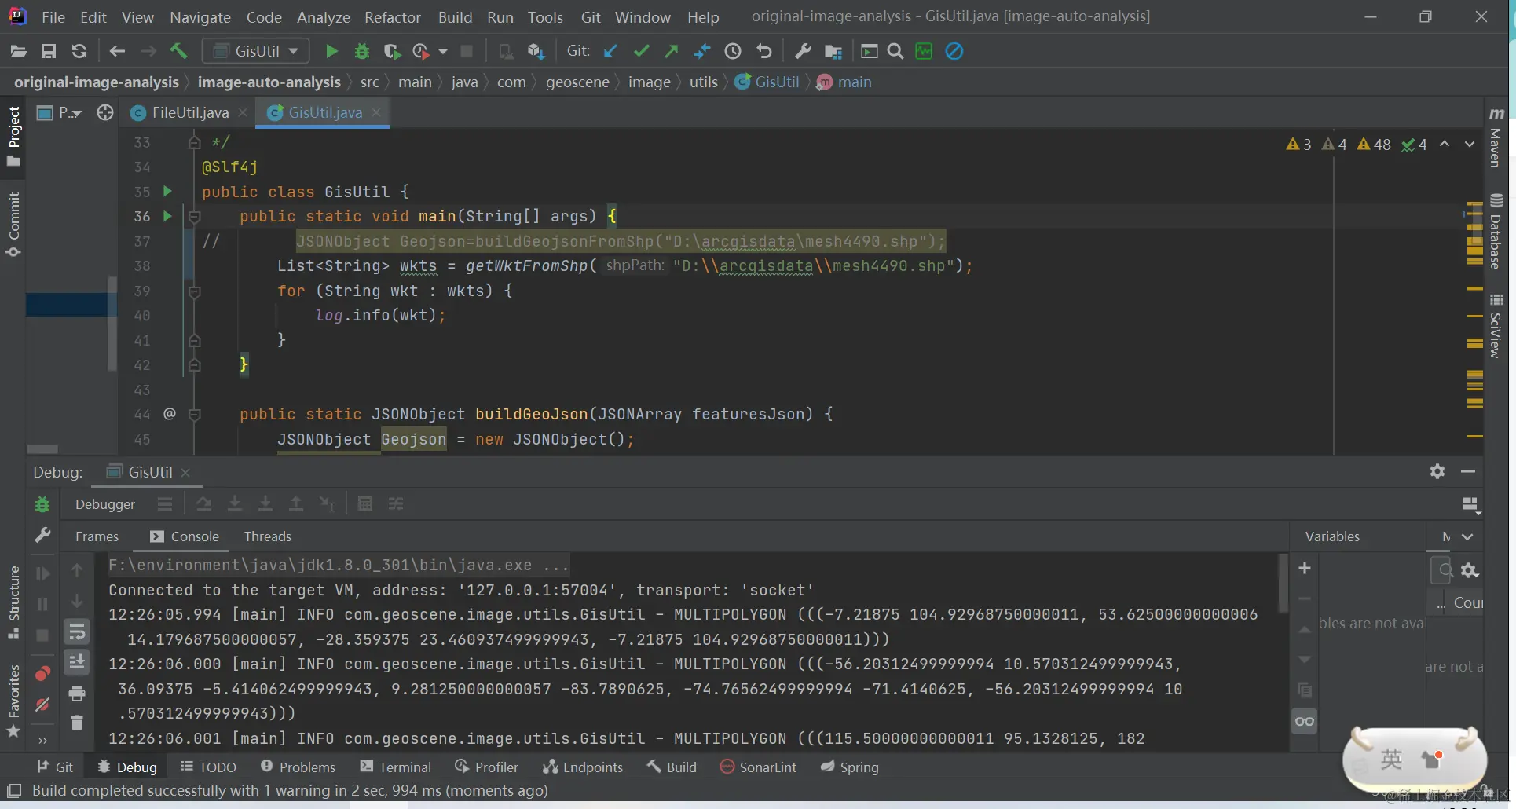
Task: Click Git rollback undo icon
Action: pos(764,52)
